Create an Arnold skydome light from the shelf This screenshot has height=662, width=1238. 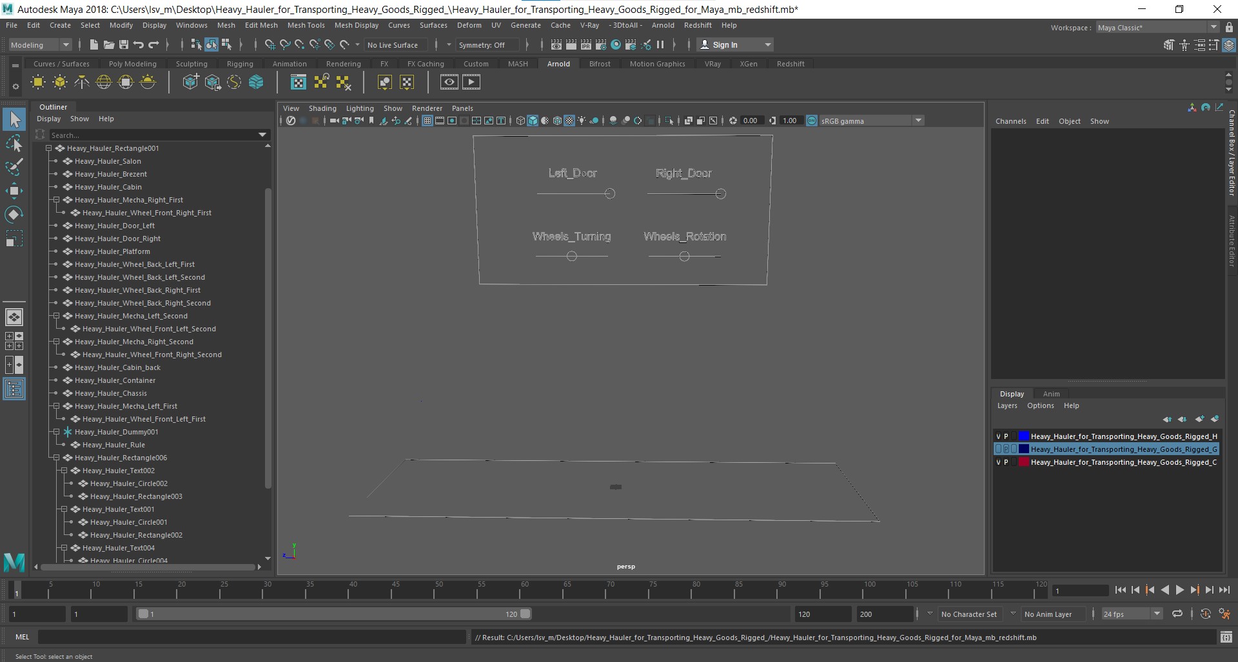(104, 82)
